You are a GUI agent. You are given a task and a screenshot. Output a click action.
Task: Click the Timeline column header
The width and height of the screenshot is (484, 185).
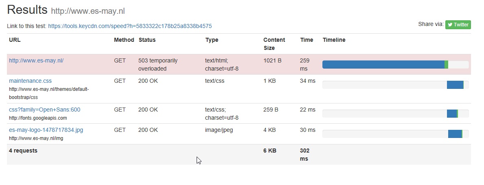click(x=334, y=40)
